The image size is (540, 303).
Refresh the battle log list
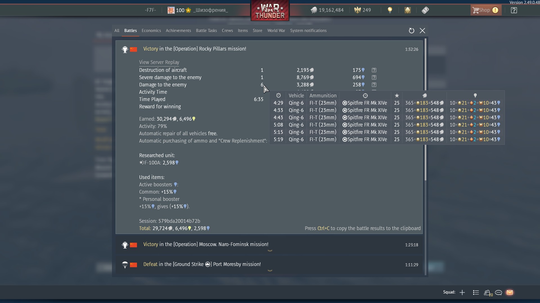coord(411,31)
